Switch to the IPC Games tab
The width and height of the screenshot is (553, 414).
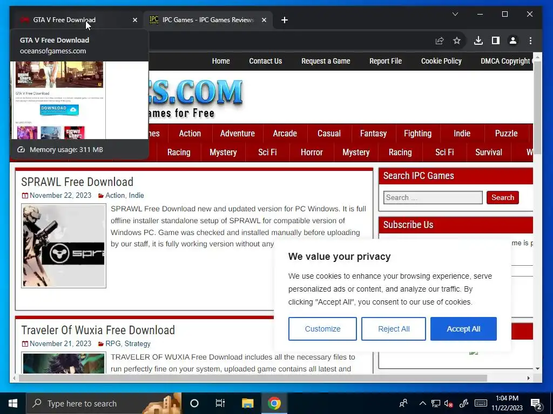(208, 20)
